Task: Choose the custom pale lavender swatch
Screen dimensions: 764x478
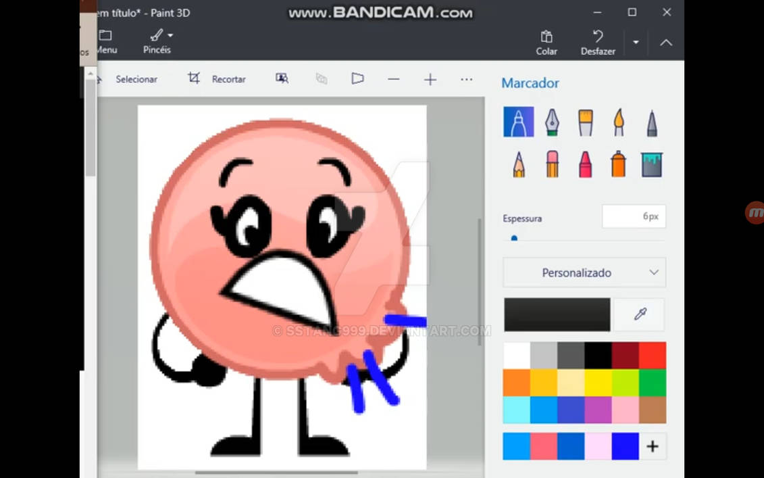Action: tap(599, 446)
